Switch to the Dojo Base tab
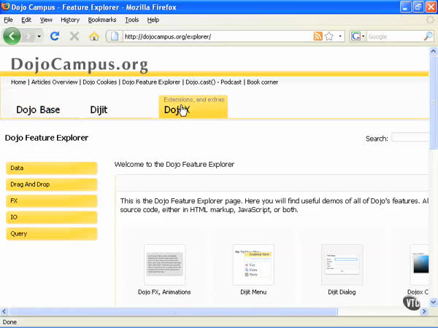438x328 pixels. pos(38,110)
